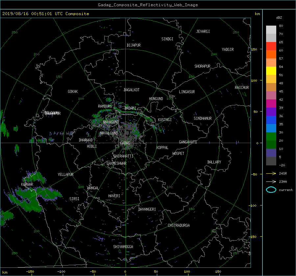This screenshot has height=276, width=296.
Task: Click the NARAGUND city label
Action: (111, 122)
